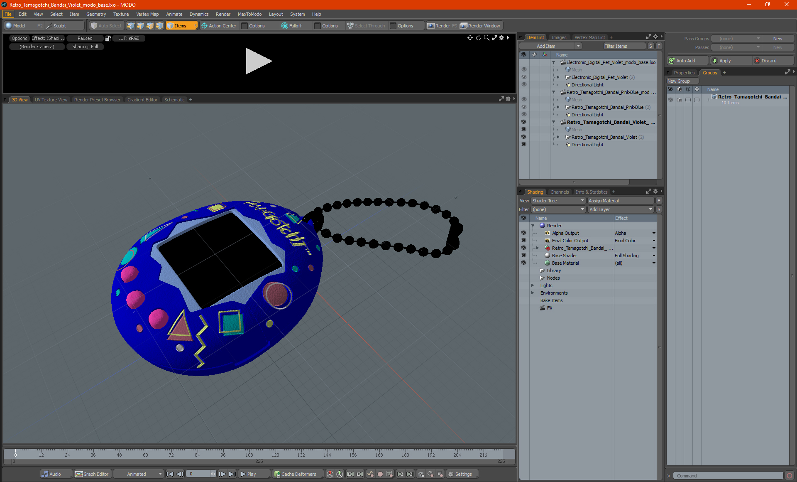The height and width of the screenshot is (482, 797).
Task: Toggle the preview lock icon
Action: [108, 38]
